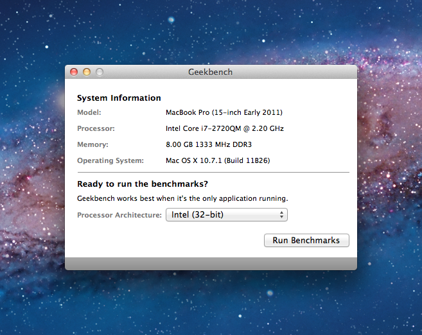Minimize Geekbench using the yellow button
The image size is (422, 335).
pyautogui.click(x=87, y=73)
